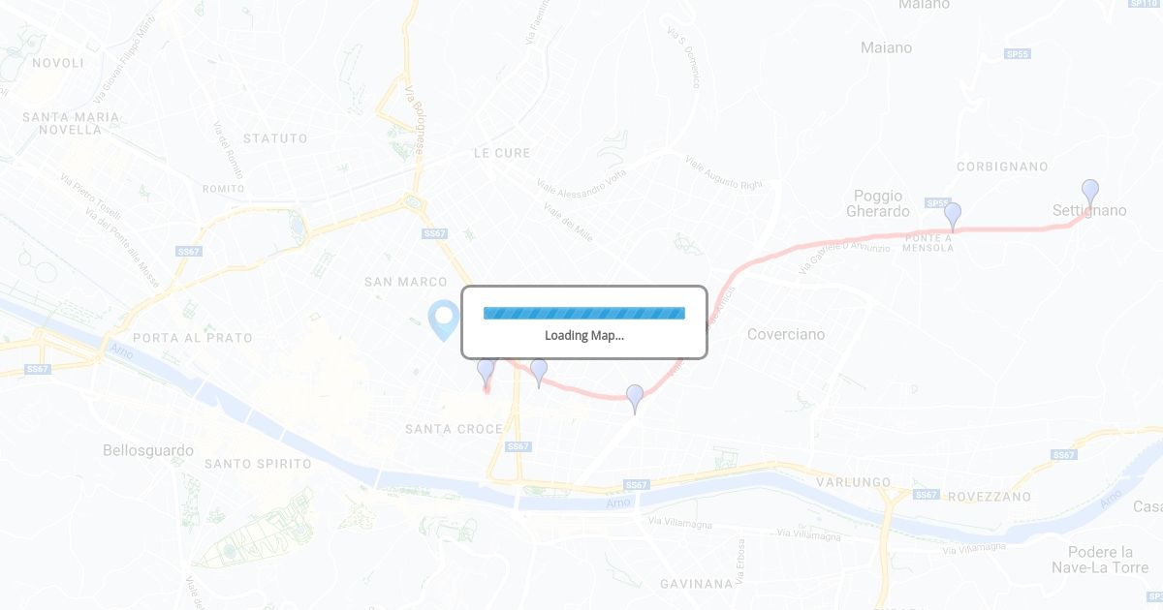
Task: Click the SS67 road badge below Le Cure
Action: pos(434,233)
